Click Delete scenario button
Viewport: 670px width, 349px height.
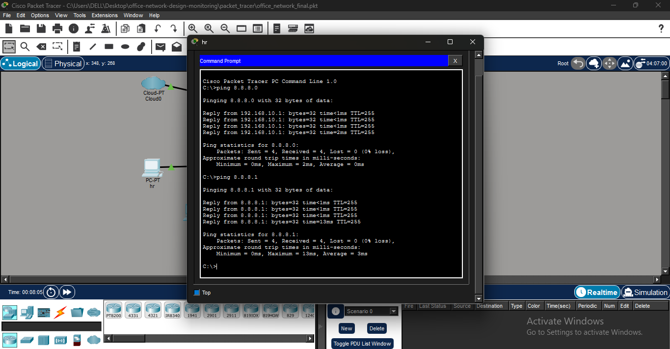pyautogui.click(x=377, y=328)
